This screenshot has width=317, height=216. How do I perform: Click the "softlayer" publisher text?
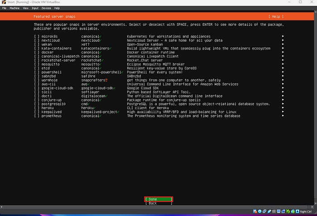(90, 92)
